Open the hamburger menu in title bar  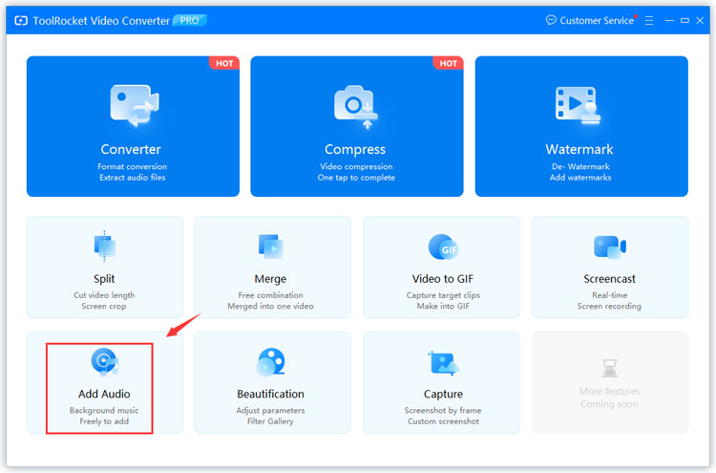tap(649, 21)
